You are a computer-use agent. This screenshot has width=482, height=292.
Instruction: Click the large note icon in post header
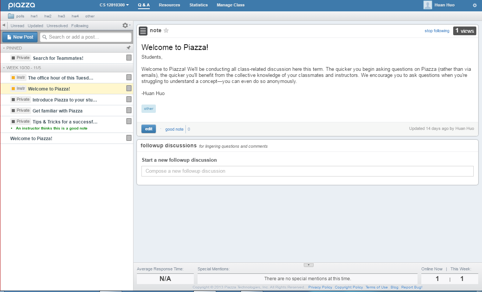tap(143, 31)
